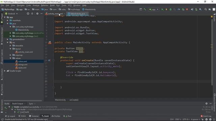Open the TODO tool window
This screenshot has height=121, width=216.
(22, 116)
